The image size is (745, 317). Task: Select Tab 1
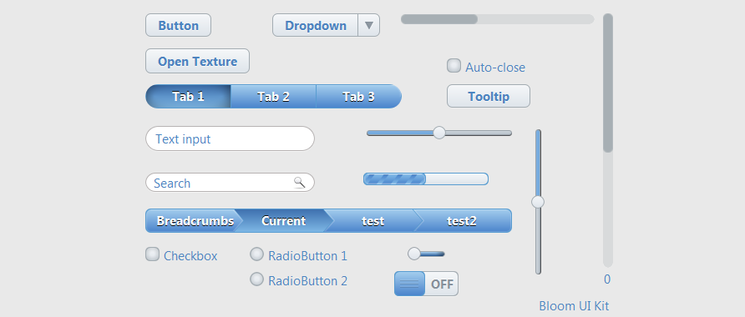pyautogui.click(x=188, y=97)
